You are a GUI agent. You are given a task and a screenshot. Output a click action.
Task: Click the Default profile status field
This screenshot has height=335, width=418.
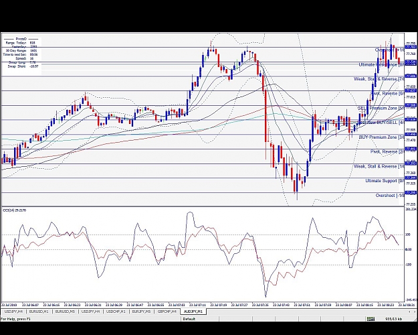pos(189,319)
